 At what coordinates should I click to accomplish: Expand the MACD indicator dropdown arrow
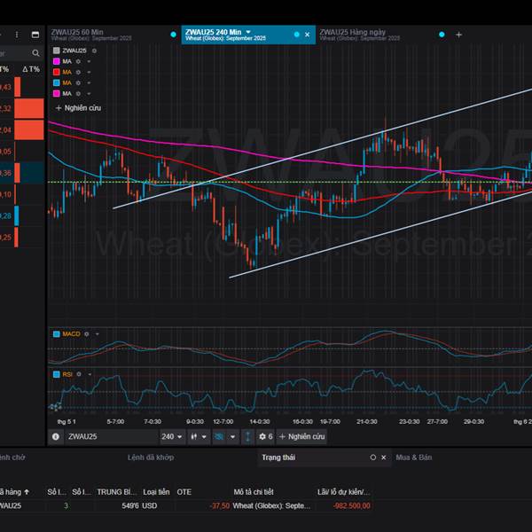click(x=98, y=334)
